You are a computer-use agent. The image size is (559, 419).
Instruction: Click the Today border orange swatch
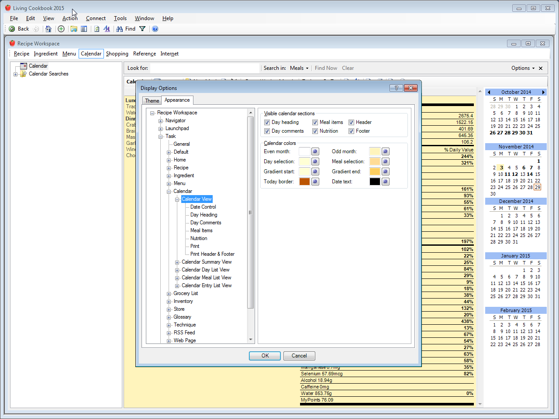pyautogui.click(x=304, y=182)
